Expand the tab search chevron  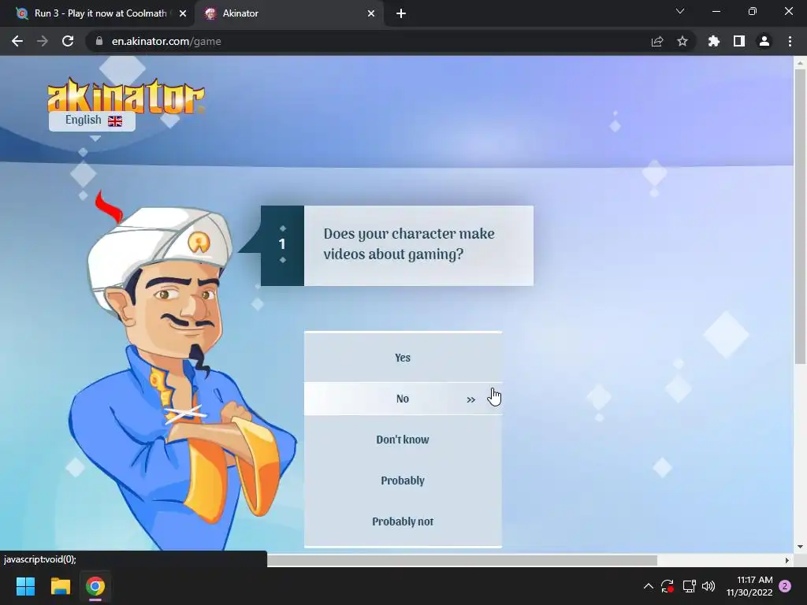[680, 11]
